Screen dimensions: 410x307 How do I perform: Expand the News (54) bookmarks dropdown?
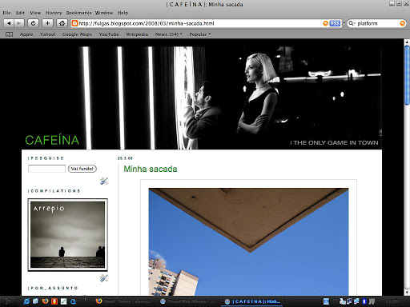click(169, 34)
